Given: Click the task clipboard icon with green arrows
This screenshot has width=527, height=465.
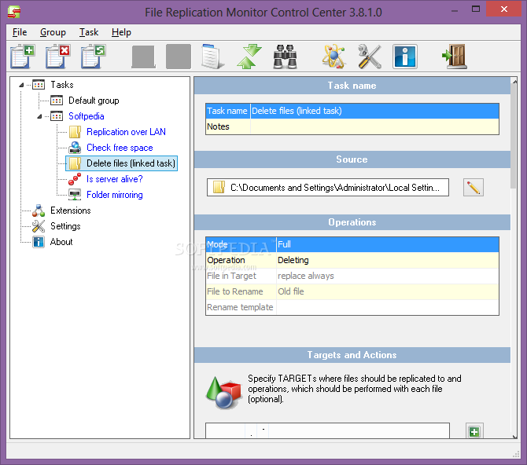Looking at the screenshot, I should [x=93, y=57].
